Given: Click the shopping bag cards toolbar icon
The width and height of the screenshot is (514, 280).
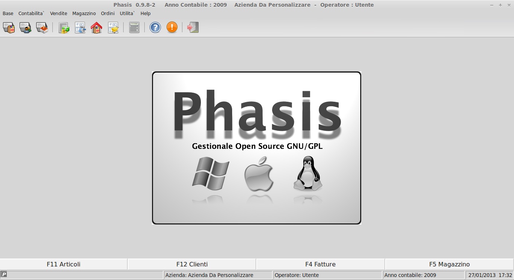Looking at the screenshot, I should tap(9, 28).
